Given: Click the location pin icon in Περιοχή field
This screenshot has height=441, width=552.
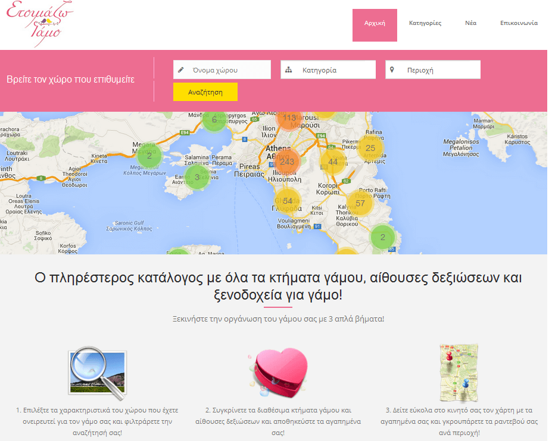Looking at the screenshot, I should tap(392, 70).
